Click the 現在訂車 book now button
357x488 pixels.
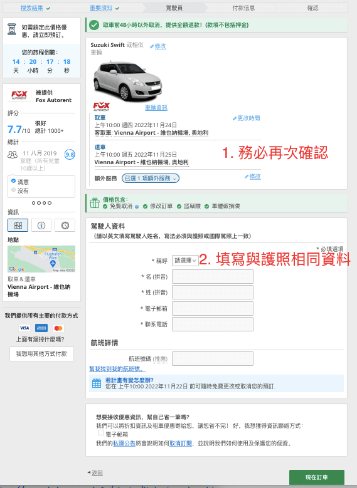point(316,477)
